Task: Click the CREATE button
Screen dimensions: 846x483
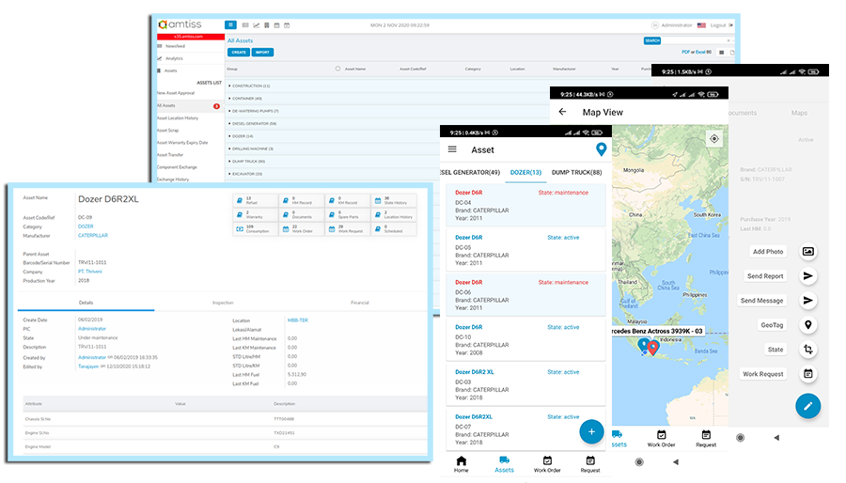Action: point(239,53)
